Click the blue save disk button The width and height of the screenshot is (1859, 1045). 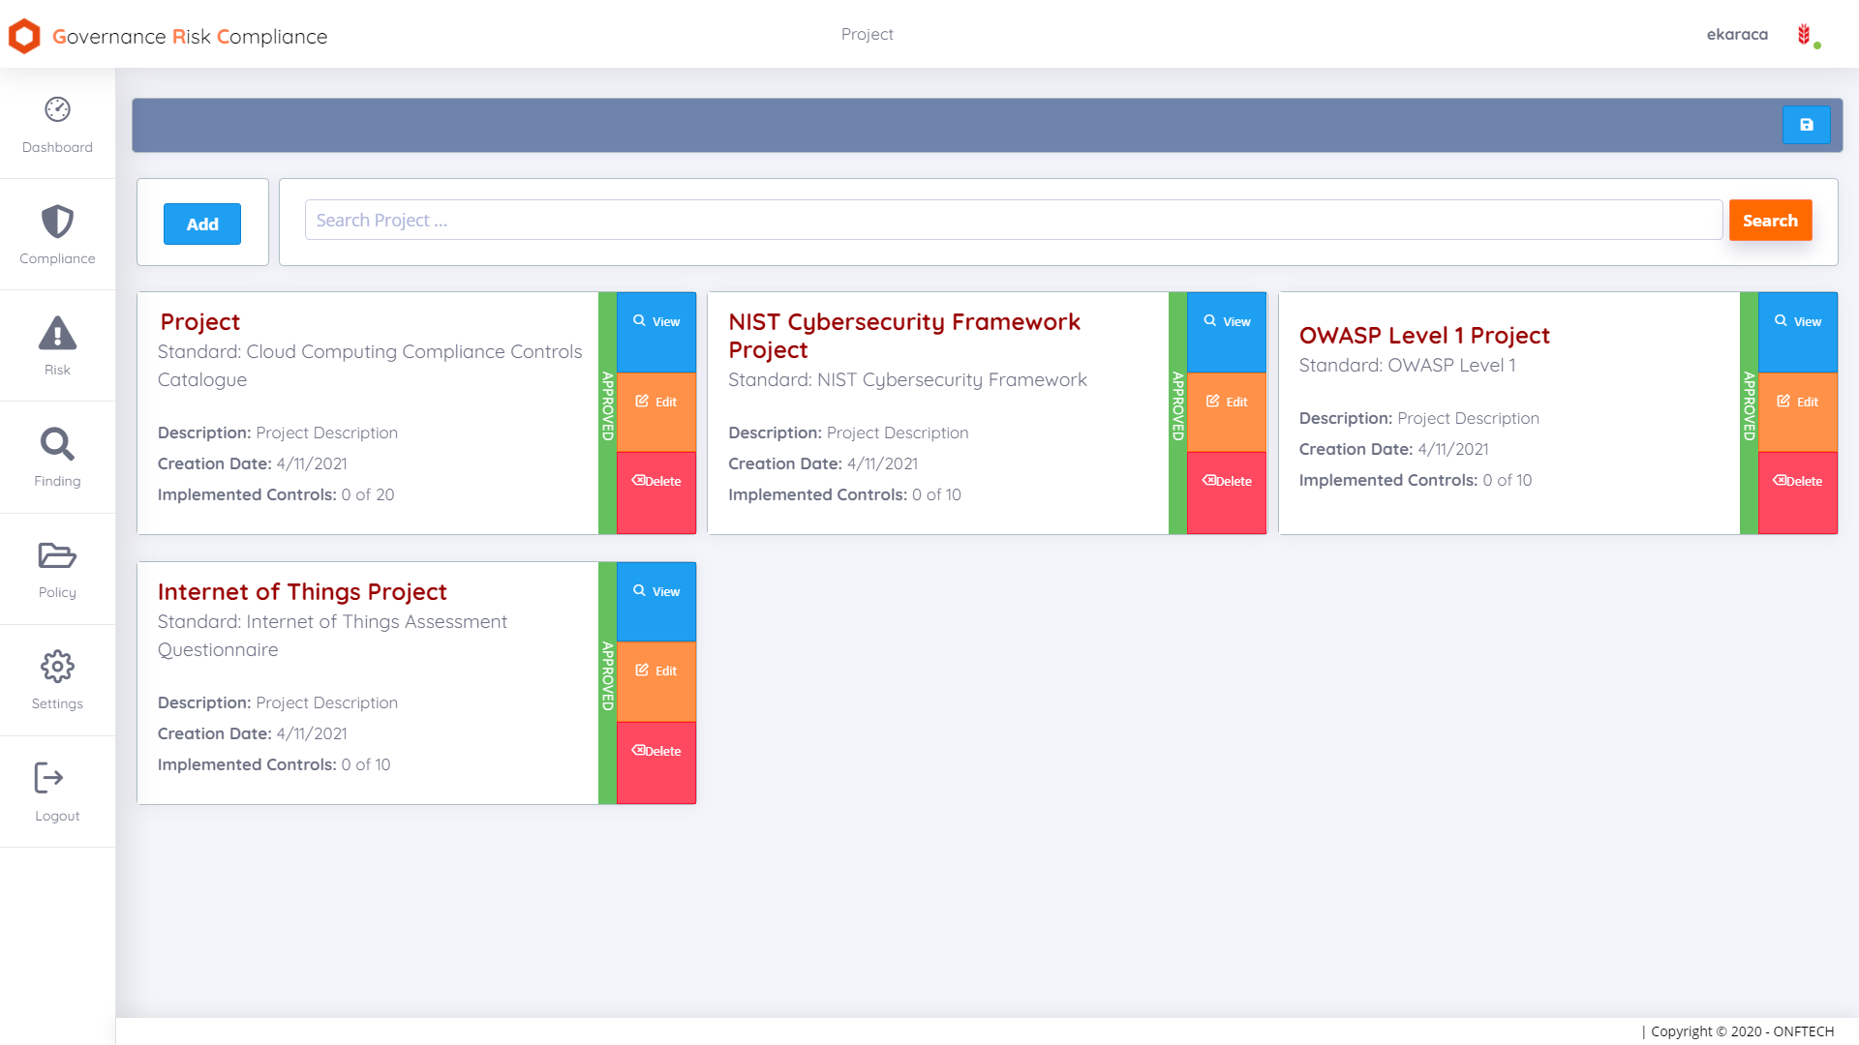click(1806, 125)
